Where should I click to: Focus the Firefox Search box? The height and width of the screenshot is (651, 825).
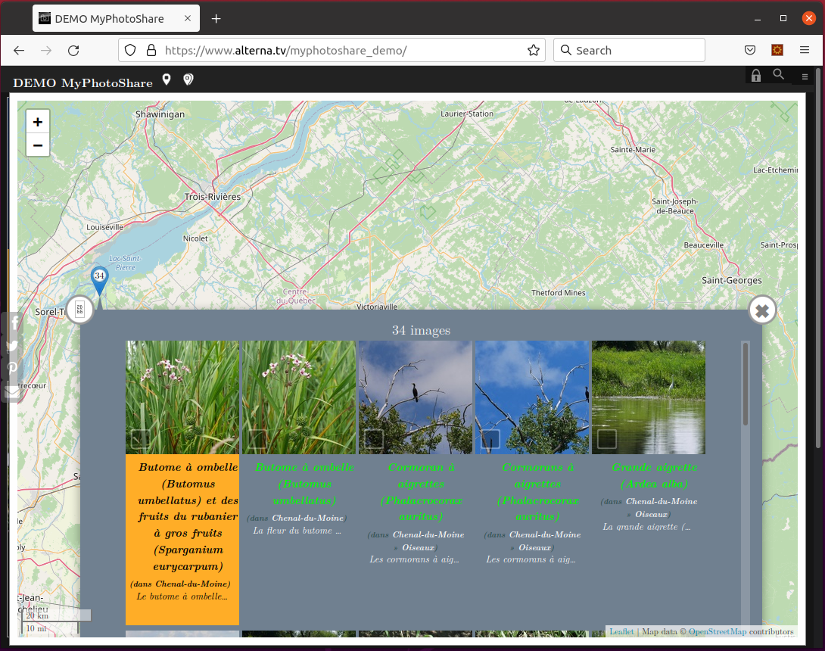(629, 51)
